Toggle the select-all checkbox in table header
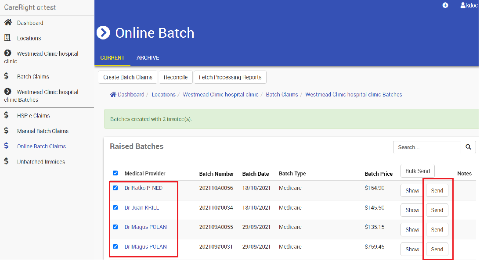 pos(115,173)
